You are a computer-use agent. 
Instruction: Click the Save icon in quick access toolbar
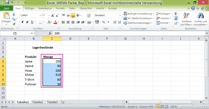tap(7, 2)
